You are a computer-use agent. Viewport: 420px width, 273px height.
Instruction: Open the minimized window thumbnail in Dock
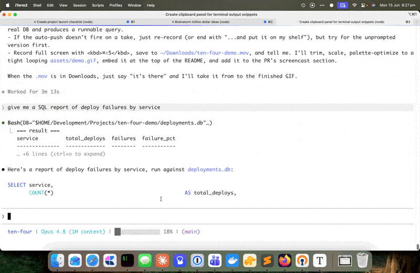coord(345,260)
